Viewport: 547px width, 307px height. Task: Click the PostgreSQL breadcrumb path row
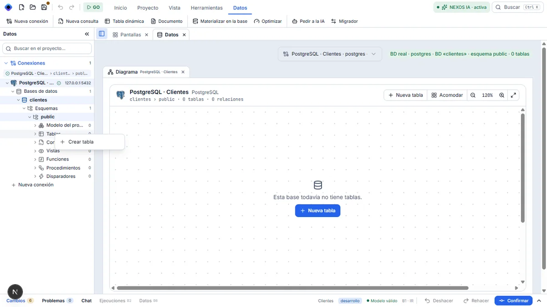point(47,73)
